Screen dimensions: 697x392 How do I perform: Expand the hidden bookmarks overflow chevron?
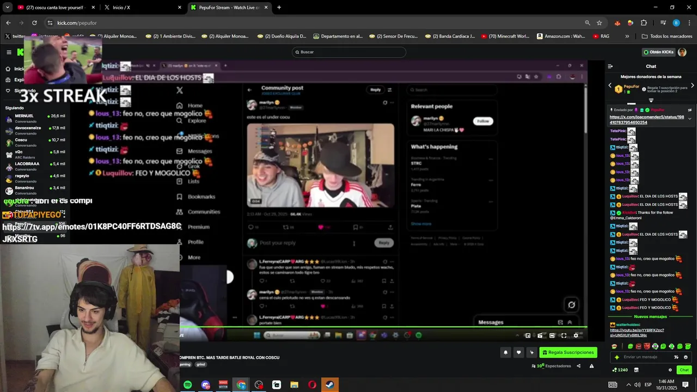pyautogui.click(x=627, y=36)
